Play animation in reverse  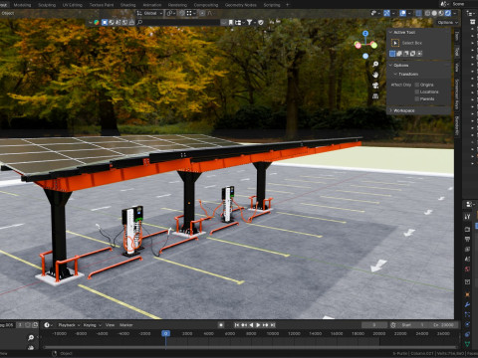(x=251, y=325)
